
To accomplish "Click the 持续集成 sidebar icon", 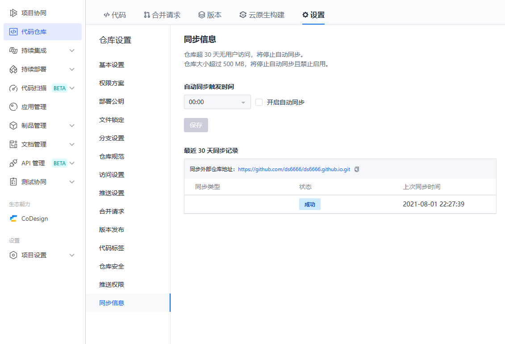I will pyautogui.click(x=13, y=50).
